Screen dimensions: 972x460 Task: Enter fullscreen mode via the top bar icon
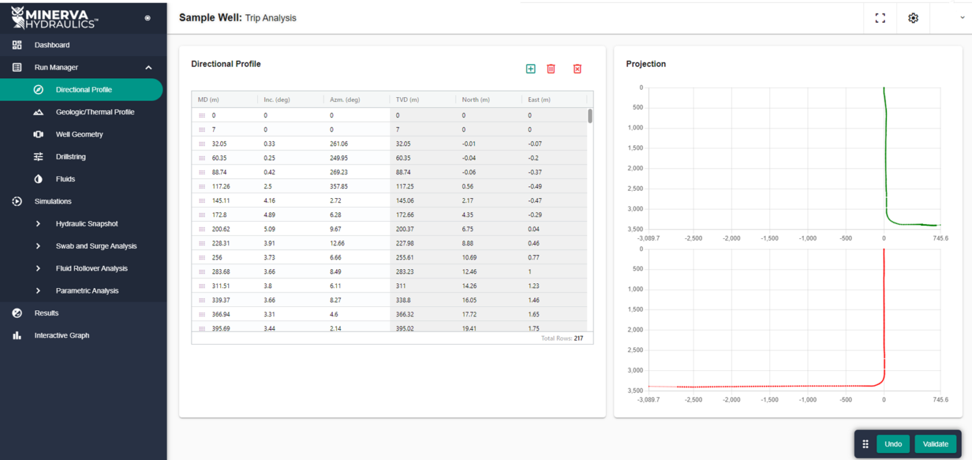point(880,18)
